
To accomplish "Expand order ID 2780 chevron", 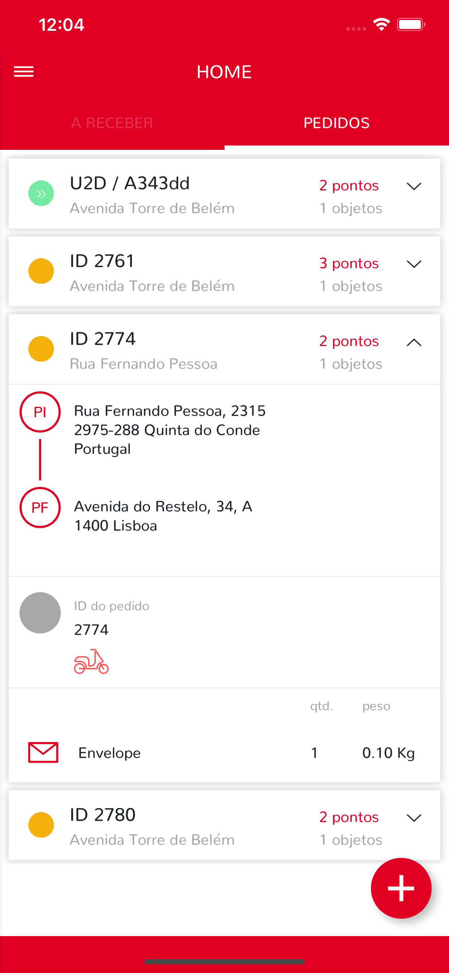I will coord(414,818).
